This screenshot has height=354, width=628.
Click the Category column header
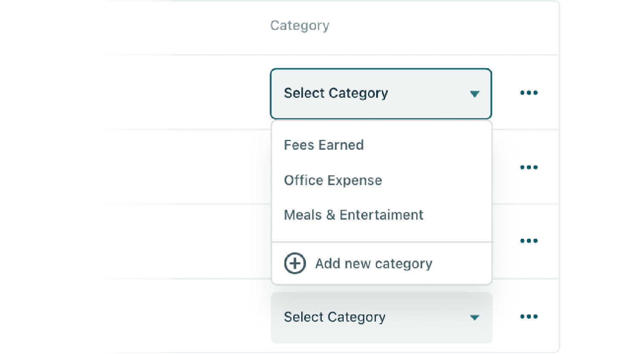[x=300, y=26]
